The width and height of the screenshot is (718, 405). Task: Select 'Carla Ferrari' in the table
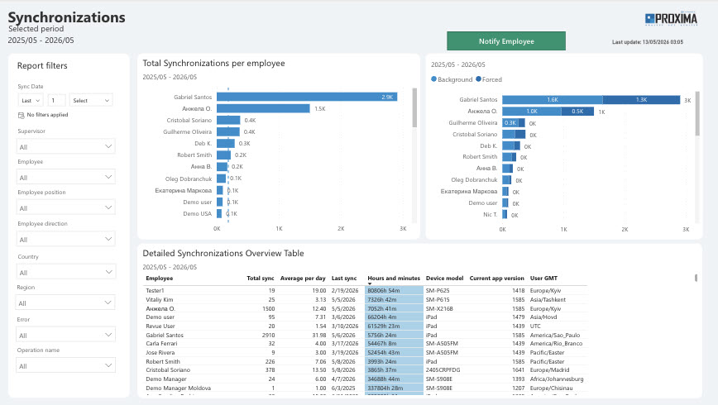tap(161, 344)
